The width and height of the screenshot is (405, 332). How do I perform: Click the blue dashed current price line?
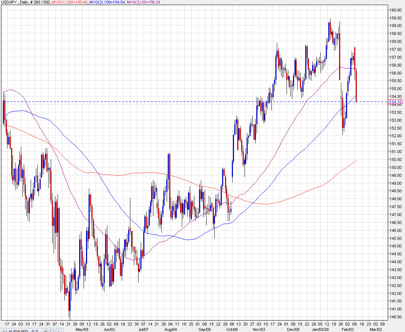click(180, 102)
